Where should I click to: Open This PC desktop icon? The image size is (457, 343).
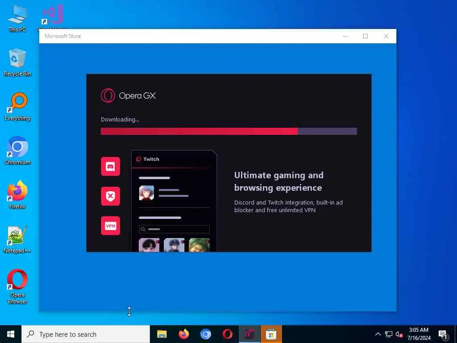(x=17, y=18)
